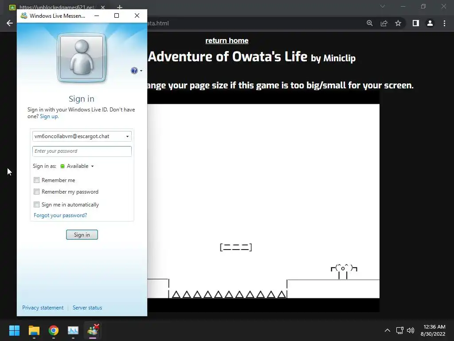
Task: Click the Owata character in game
Action: (x=344, y=271)
